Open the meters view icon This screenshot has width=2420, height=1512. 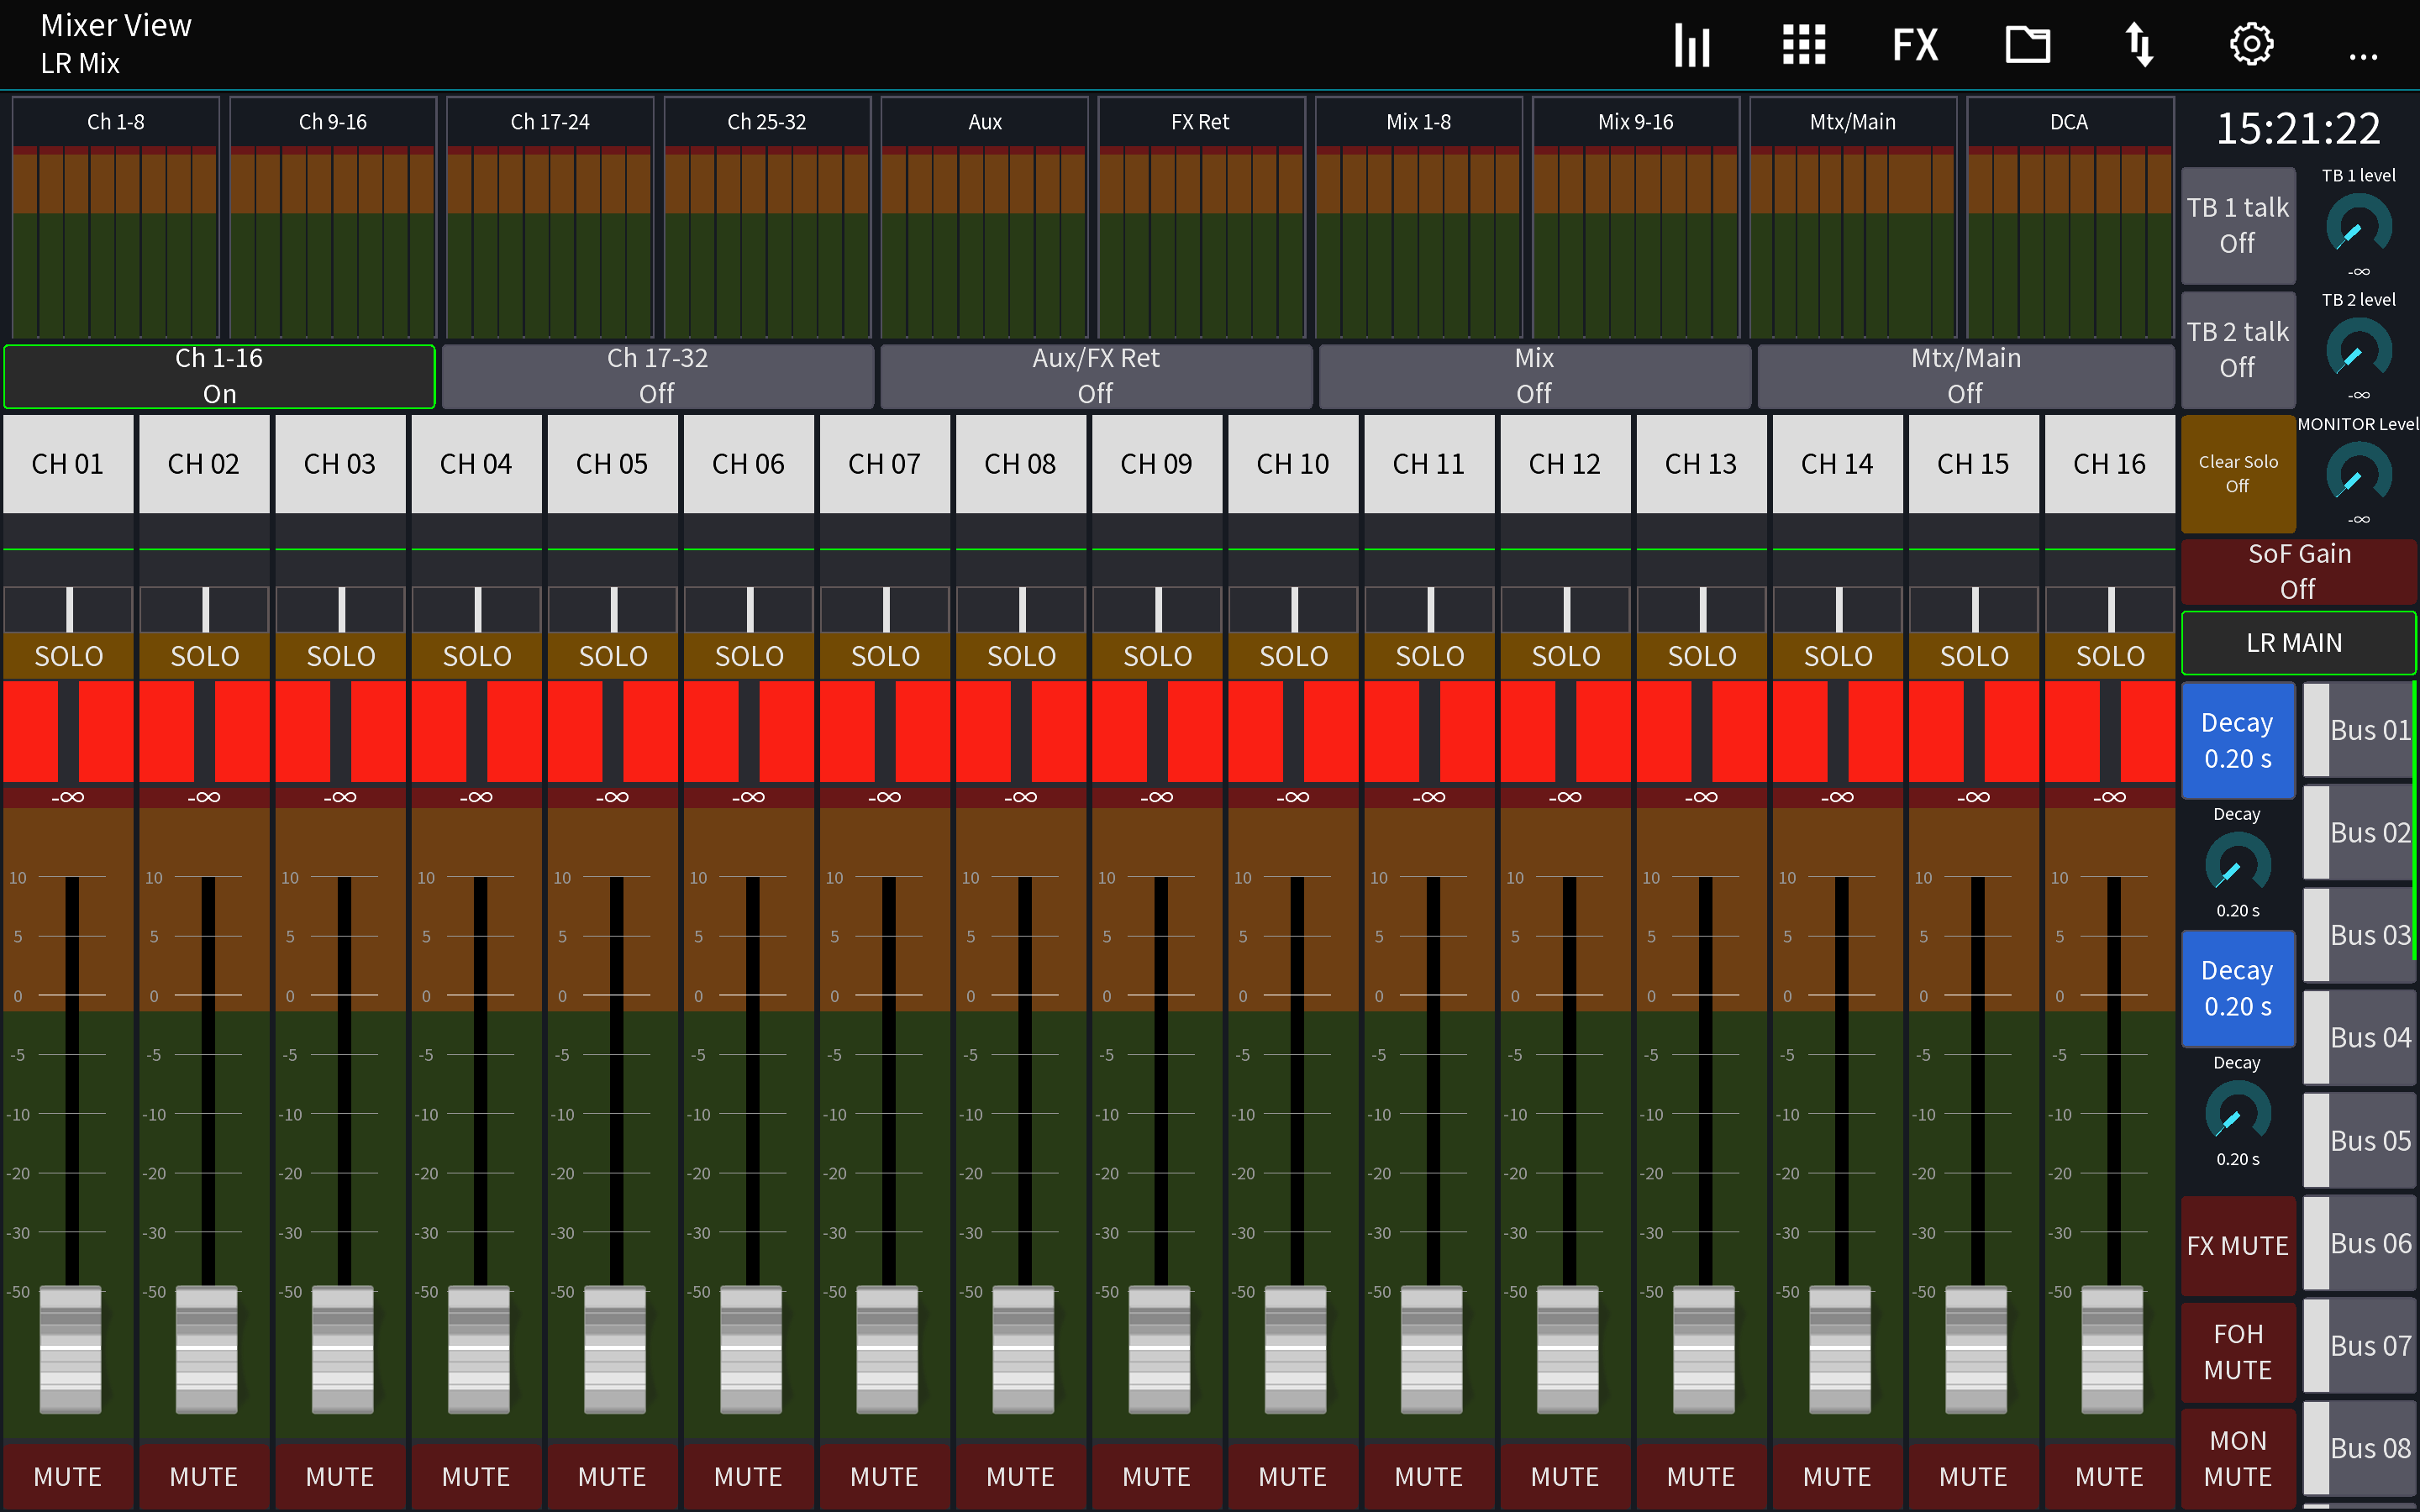point(1691,44)
